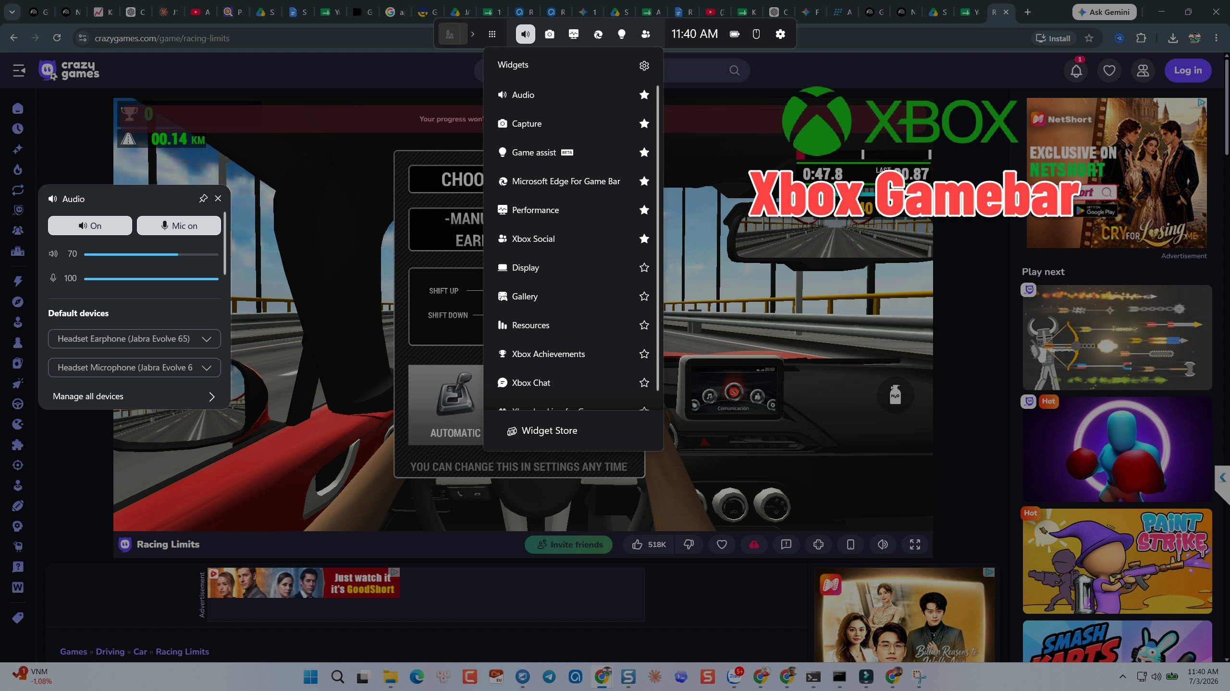
Task: Open Widgets list settings gear
Action: pyautogui.click(x=644, y=65)
